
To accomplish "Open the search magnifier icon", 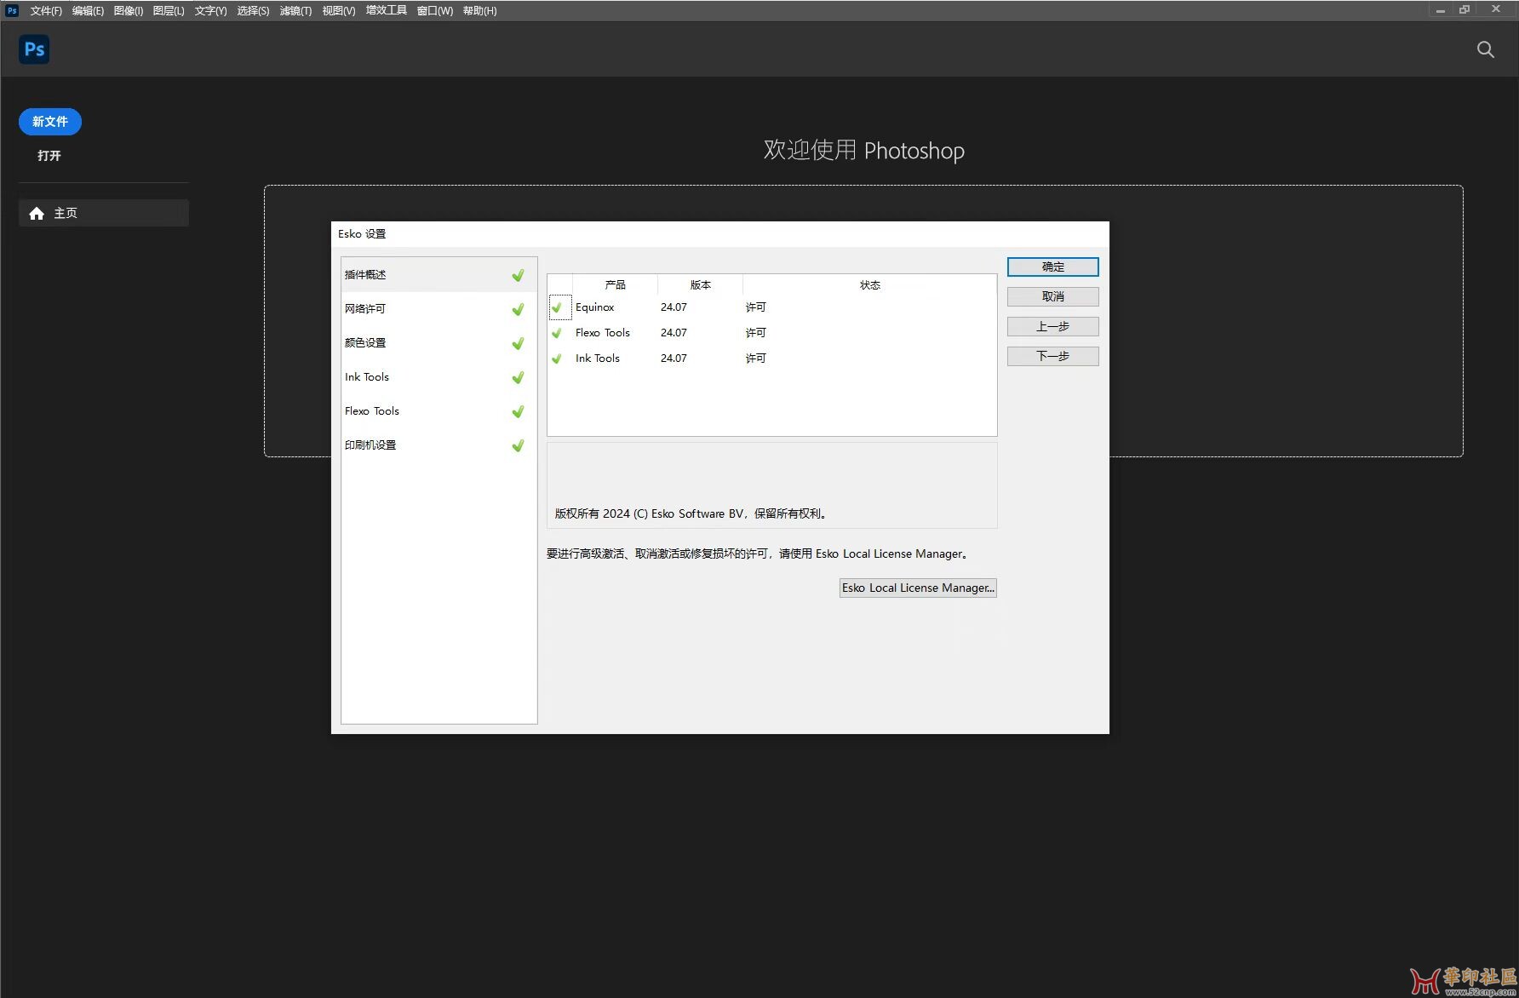I will [1485, 49].
